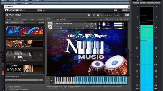The height and width of the screenshot is (91, 163).
Task: Select rack page 17-32
Action: pos(106,19)
